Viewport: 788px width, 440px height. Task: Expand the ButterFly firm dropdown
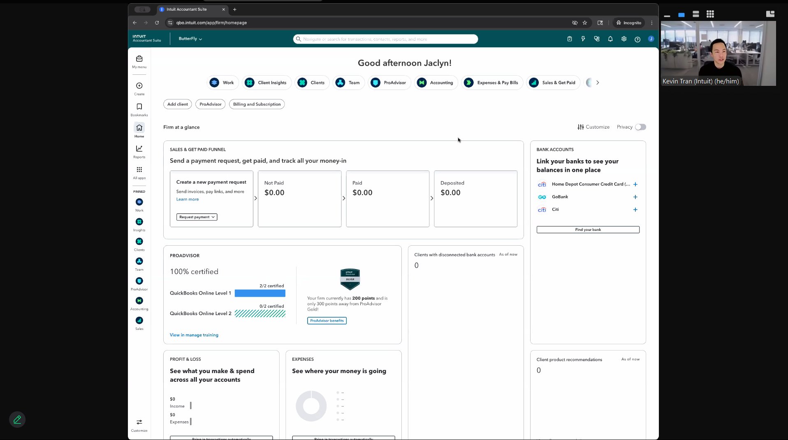click(x=190, y=39)
